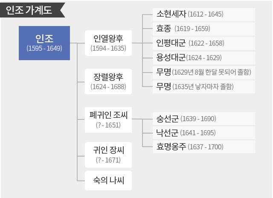273x198 pixels.
Task: Click the 낙선군 (1641-1695) entry
Action: point(203,133)
